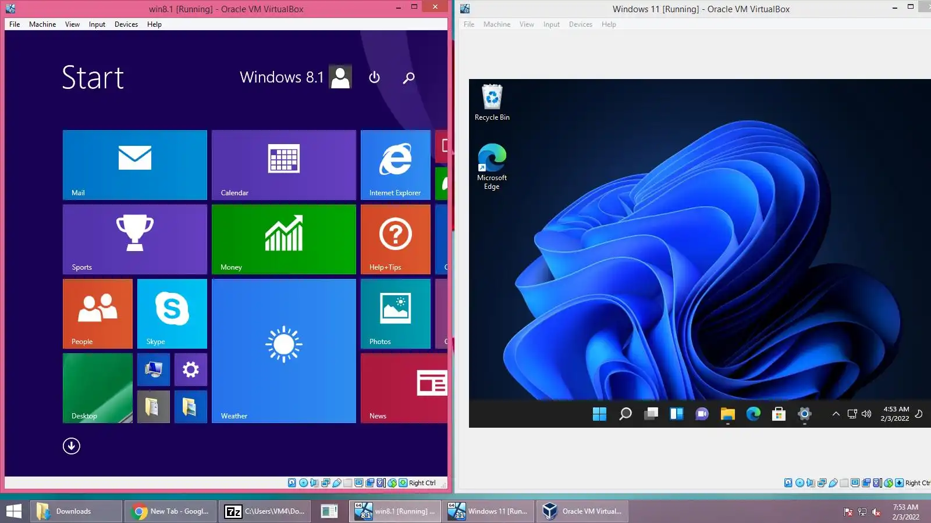This screenshot has height=523, width=931.
Task: Open Recycle Bin on Windows 11 desktop
Action: coord(492,103)
